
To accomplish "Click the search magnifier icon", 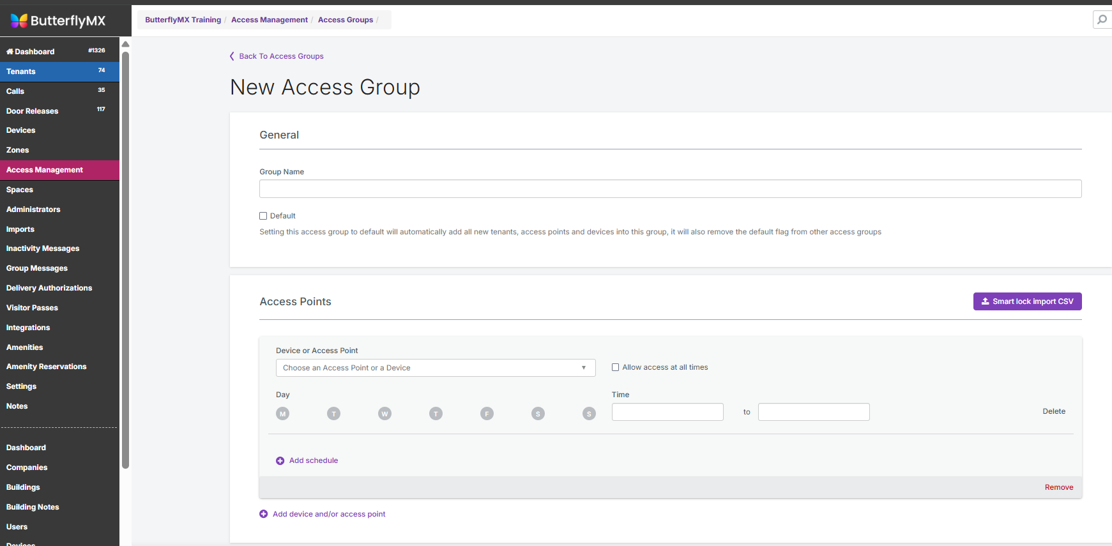I will click(x=1102, y=20).
